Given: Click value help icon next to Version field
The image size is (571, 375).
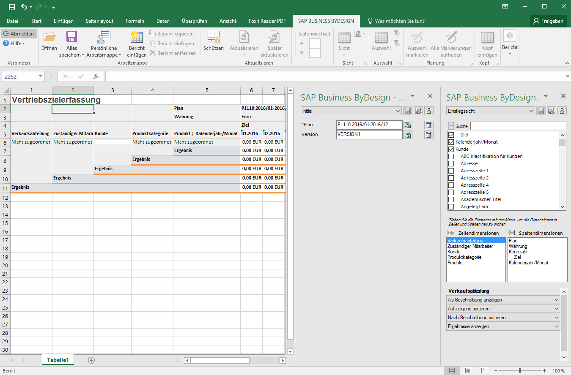Looking at the screenshot, I should pos(408,135).
